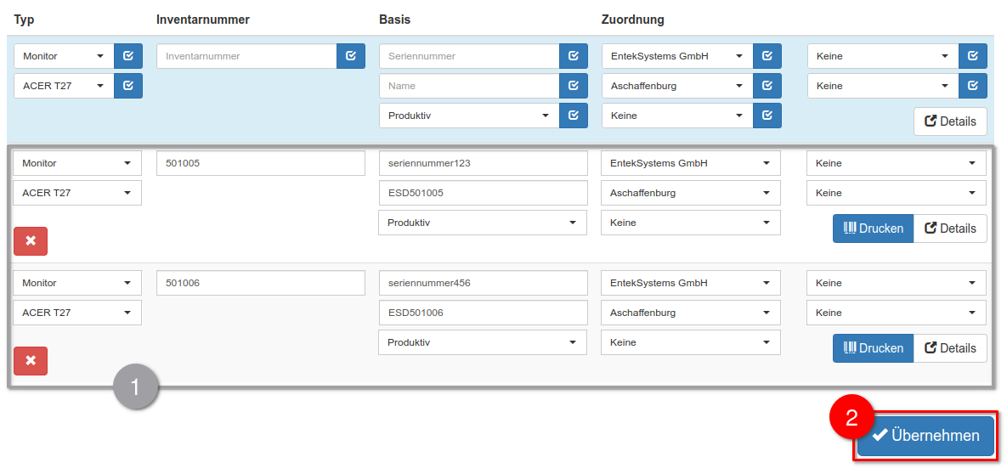Screen dimensions: 1007x474
Task: Open Details for device 501006
Action: [x=950, y=348]
